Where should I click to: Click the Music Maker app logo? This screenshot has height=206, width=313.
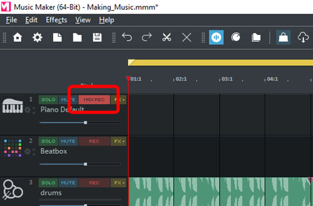tap(6, 7)
